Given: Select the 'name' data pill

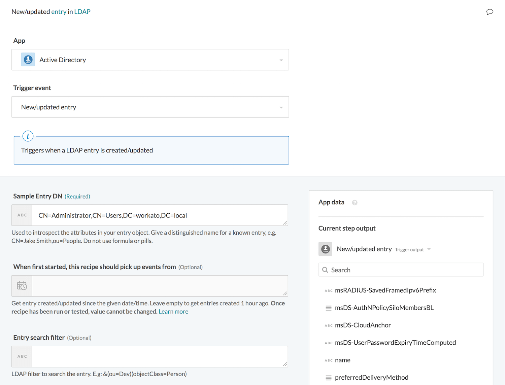Looking at the screenshot, I should (342, 360).
